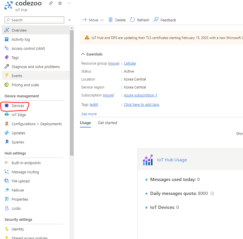The image size is (243, 239).
Task: Open Identity under Security settings
Action: [36, 229]
